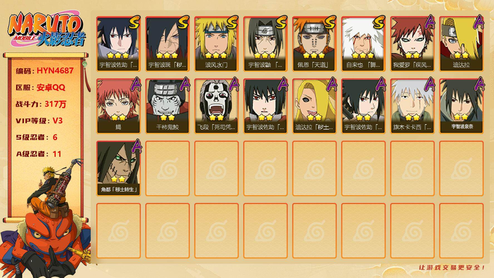This screenshot has height=278, width=494.
Task: Click the Naruto Mobile 火影忍者 logo
Action: pos(46,30)
